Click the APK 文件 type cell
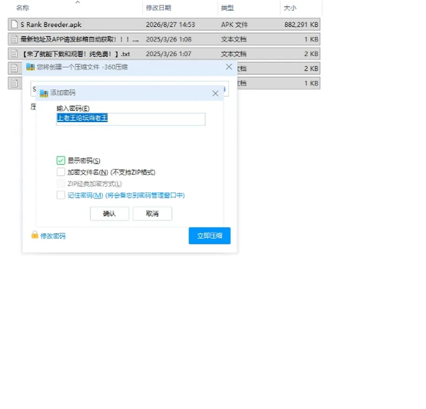 coord(234,24)
